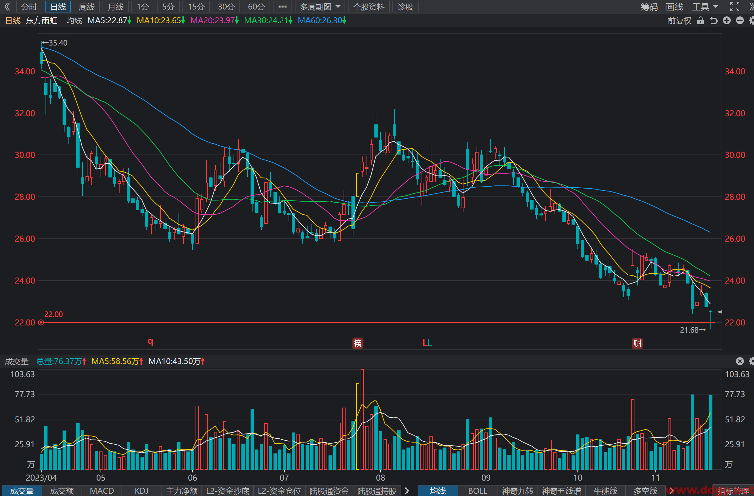This screenshot has width=754, height=496.
Task: Click the 22.00 red price line handle
Action: pyautogui.click(x=41, y=322)
